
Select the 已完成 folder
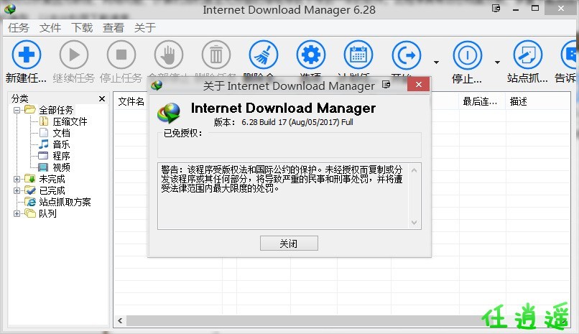52,190
